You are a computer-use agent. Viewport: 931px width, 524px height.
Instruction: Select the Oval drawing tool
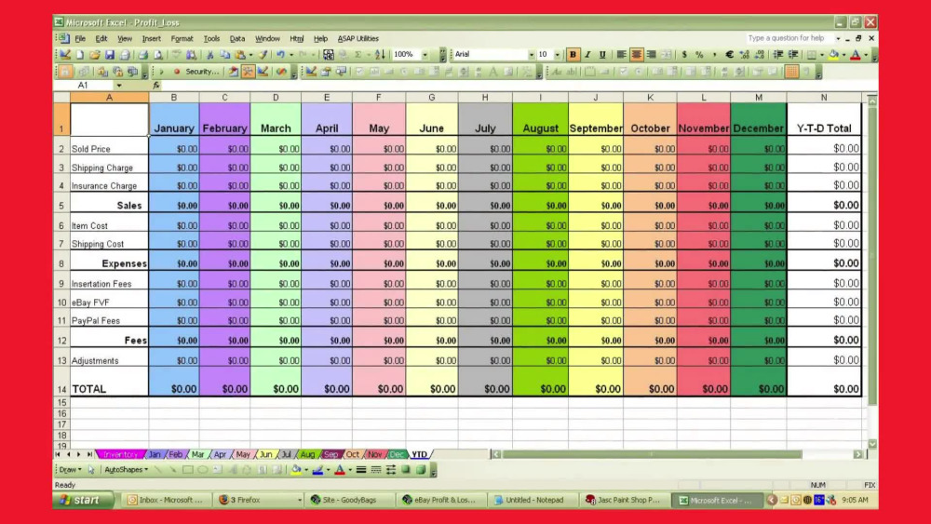[202, 469]
